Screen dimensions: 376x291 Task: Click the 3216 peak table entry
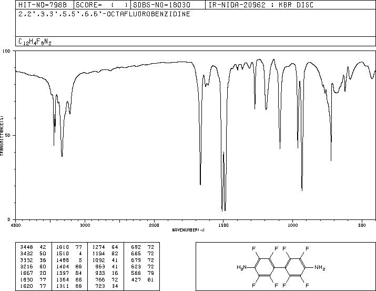click(27, 267)
